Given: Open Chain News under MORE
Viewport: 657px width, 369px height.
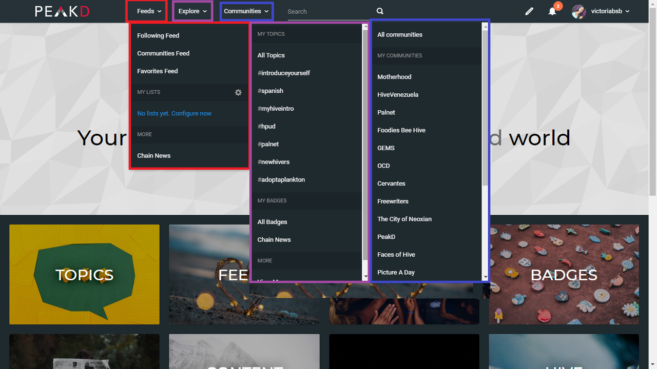Looking at the screenshot, I should tap(153, 155).
